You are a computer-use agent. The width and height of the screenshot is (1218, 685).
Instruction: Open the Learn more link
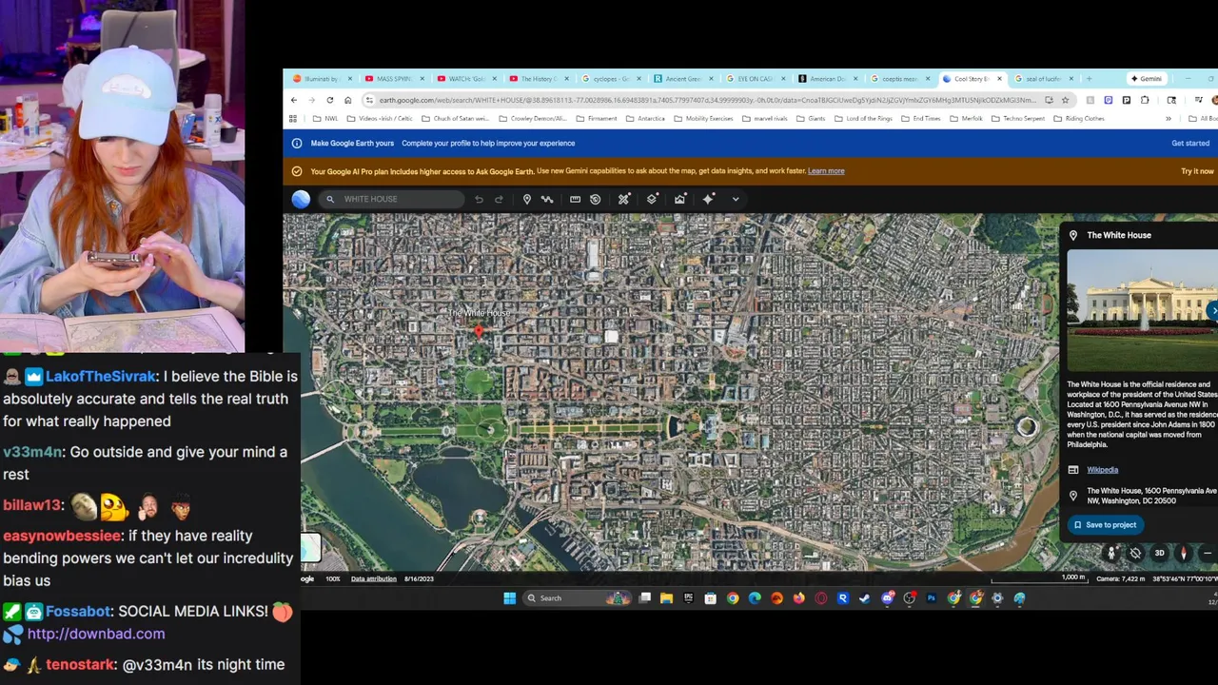(x=826, y=171)
